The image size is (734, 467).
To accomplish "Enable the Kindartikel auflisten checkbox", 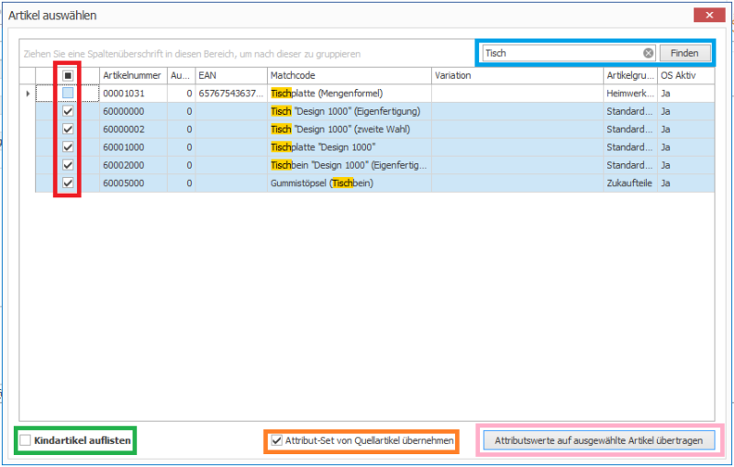I will (26, 441).
